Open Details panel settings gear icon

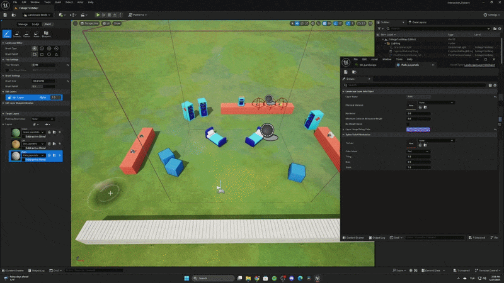(495, 85)
